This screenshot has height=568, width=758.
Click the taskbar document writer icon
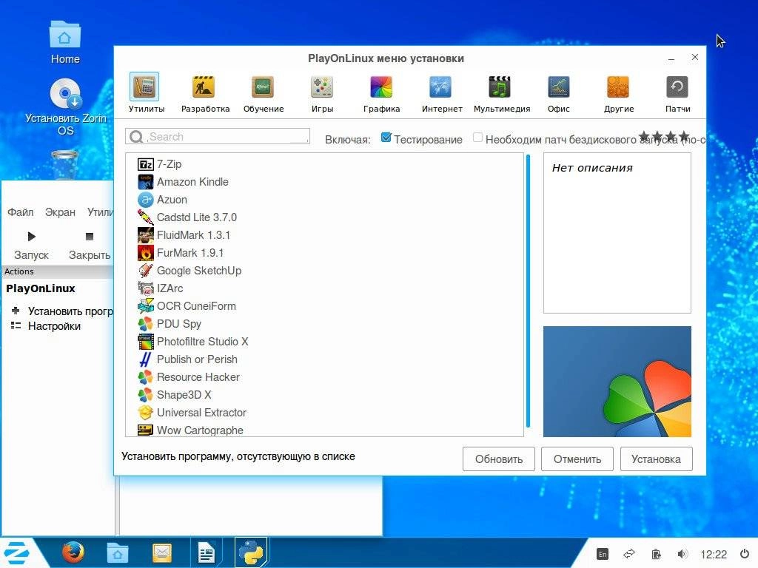click(207, 552)
